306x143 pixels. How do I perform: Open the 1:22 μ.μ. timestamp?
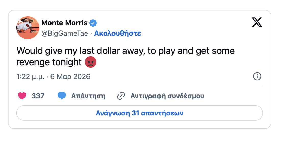pyautogui.click(x=30, y=76)
